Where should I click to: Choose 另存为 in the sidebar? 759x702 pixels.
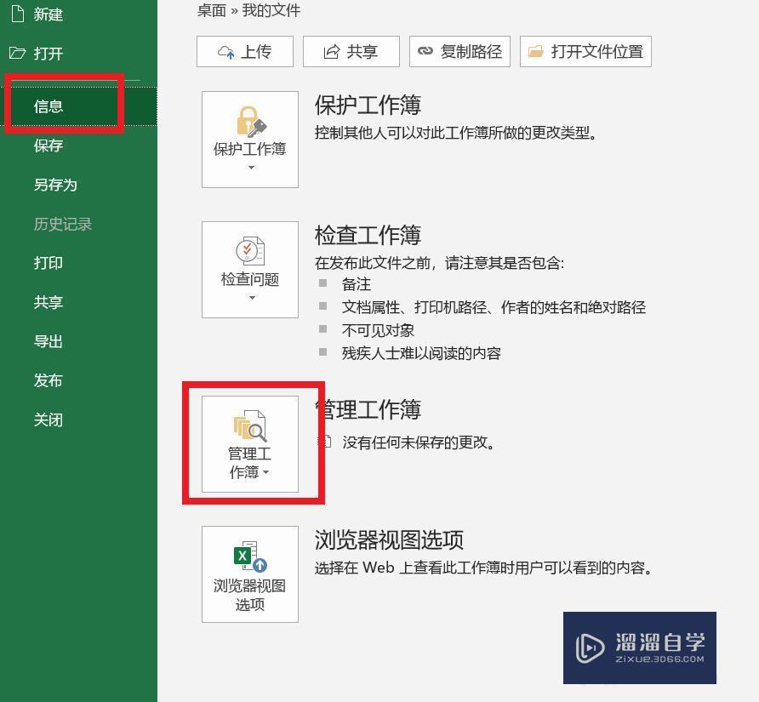click(x=55, y=185)
